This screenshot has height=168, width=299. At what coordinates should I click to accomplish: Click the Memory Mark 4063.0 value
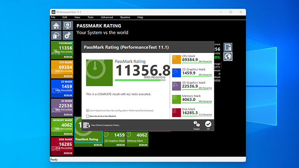pos(189,100)
